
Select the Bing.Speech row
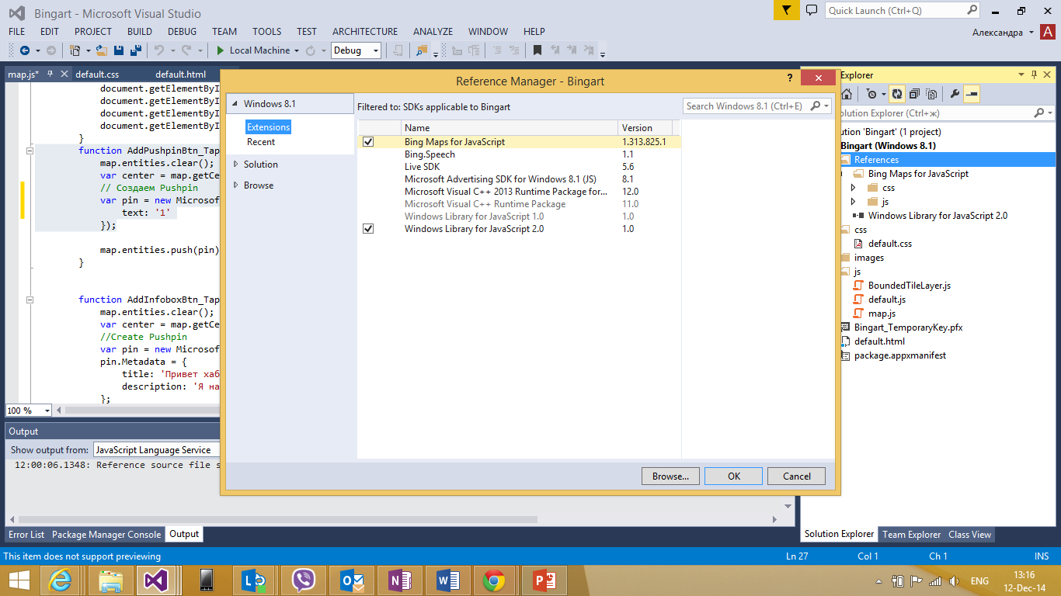pos(519,154)
